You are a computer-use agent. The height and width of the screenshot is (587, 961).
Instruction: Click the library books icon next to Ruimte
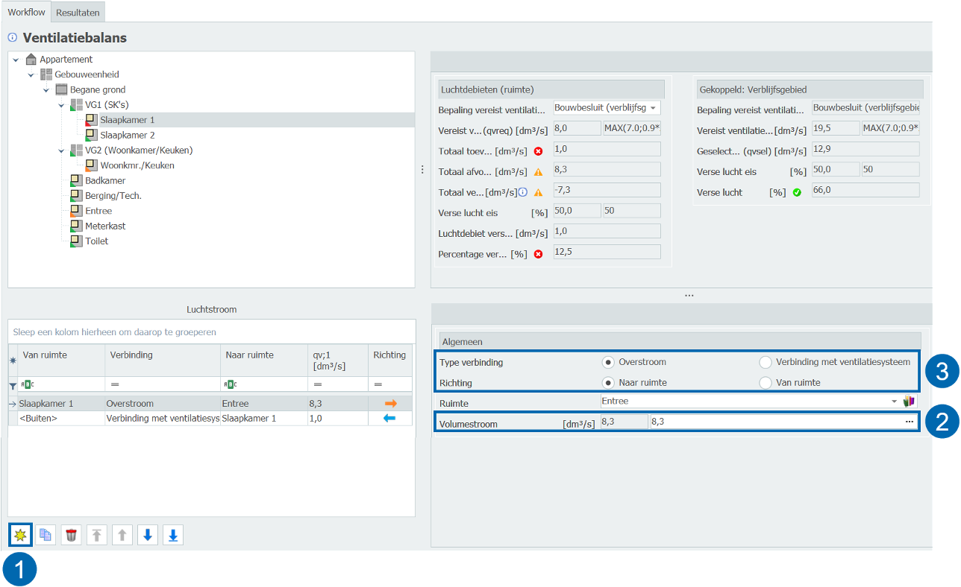[908, 402]
